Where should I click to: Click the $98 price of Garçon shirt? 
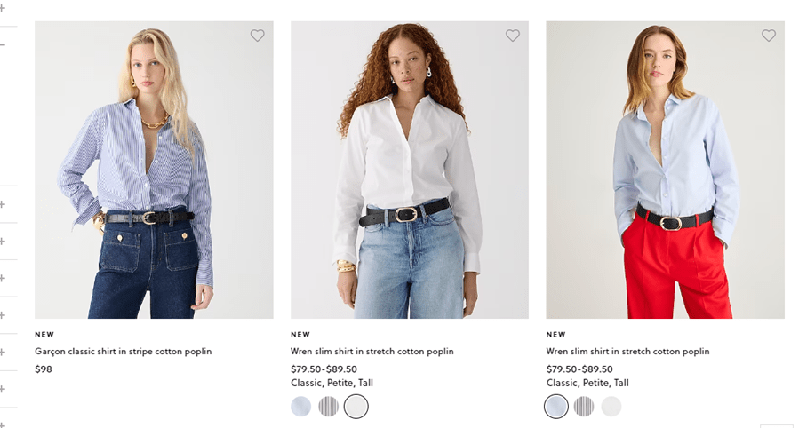tap(44, 369)
